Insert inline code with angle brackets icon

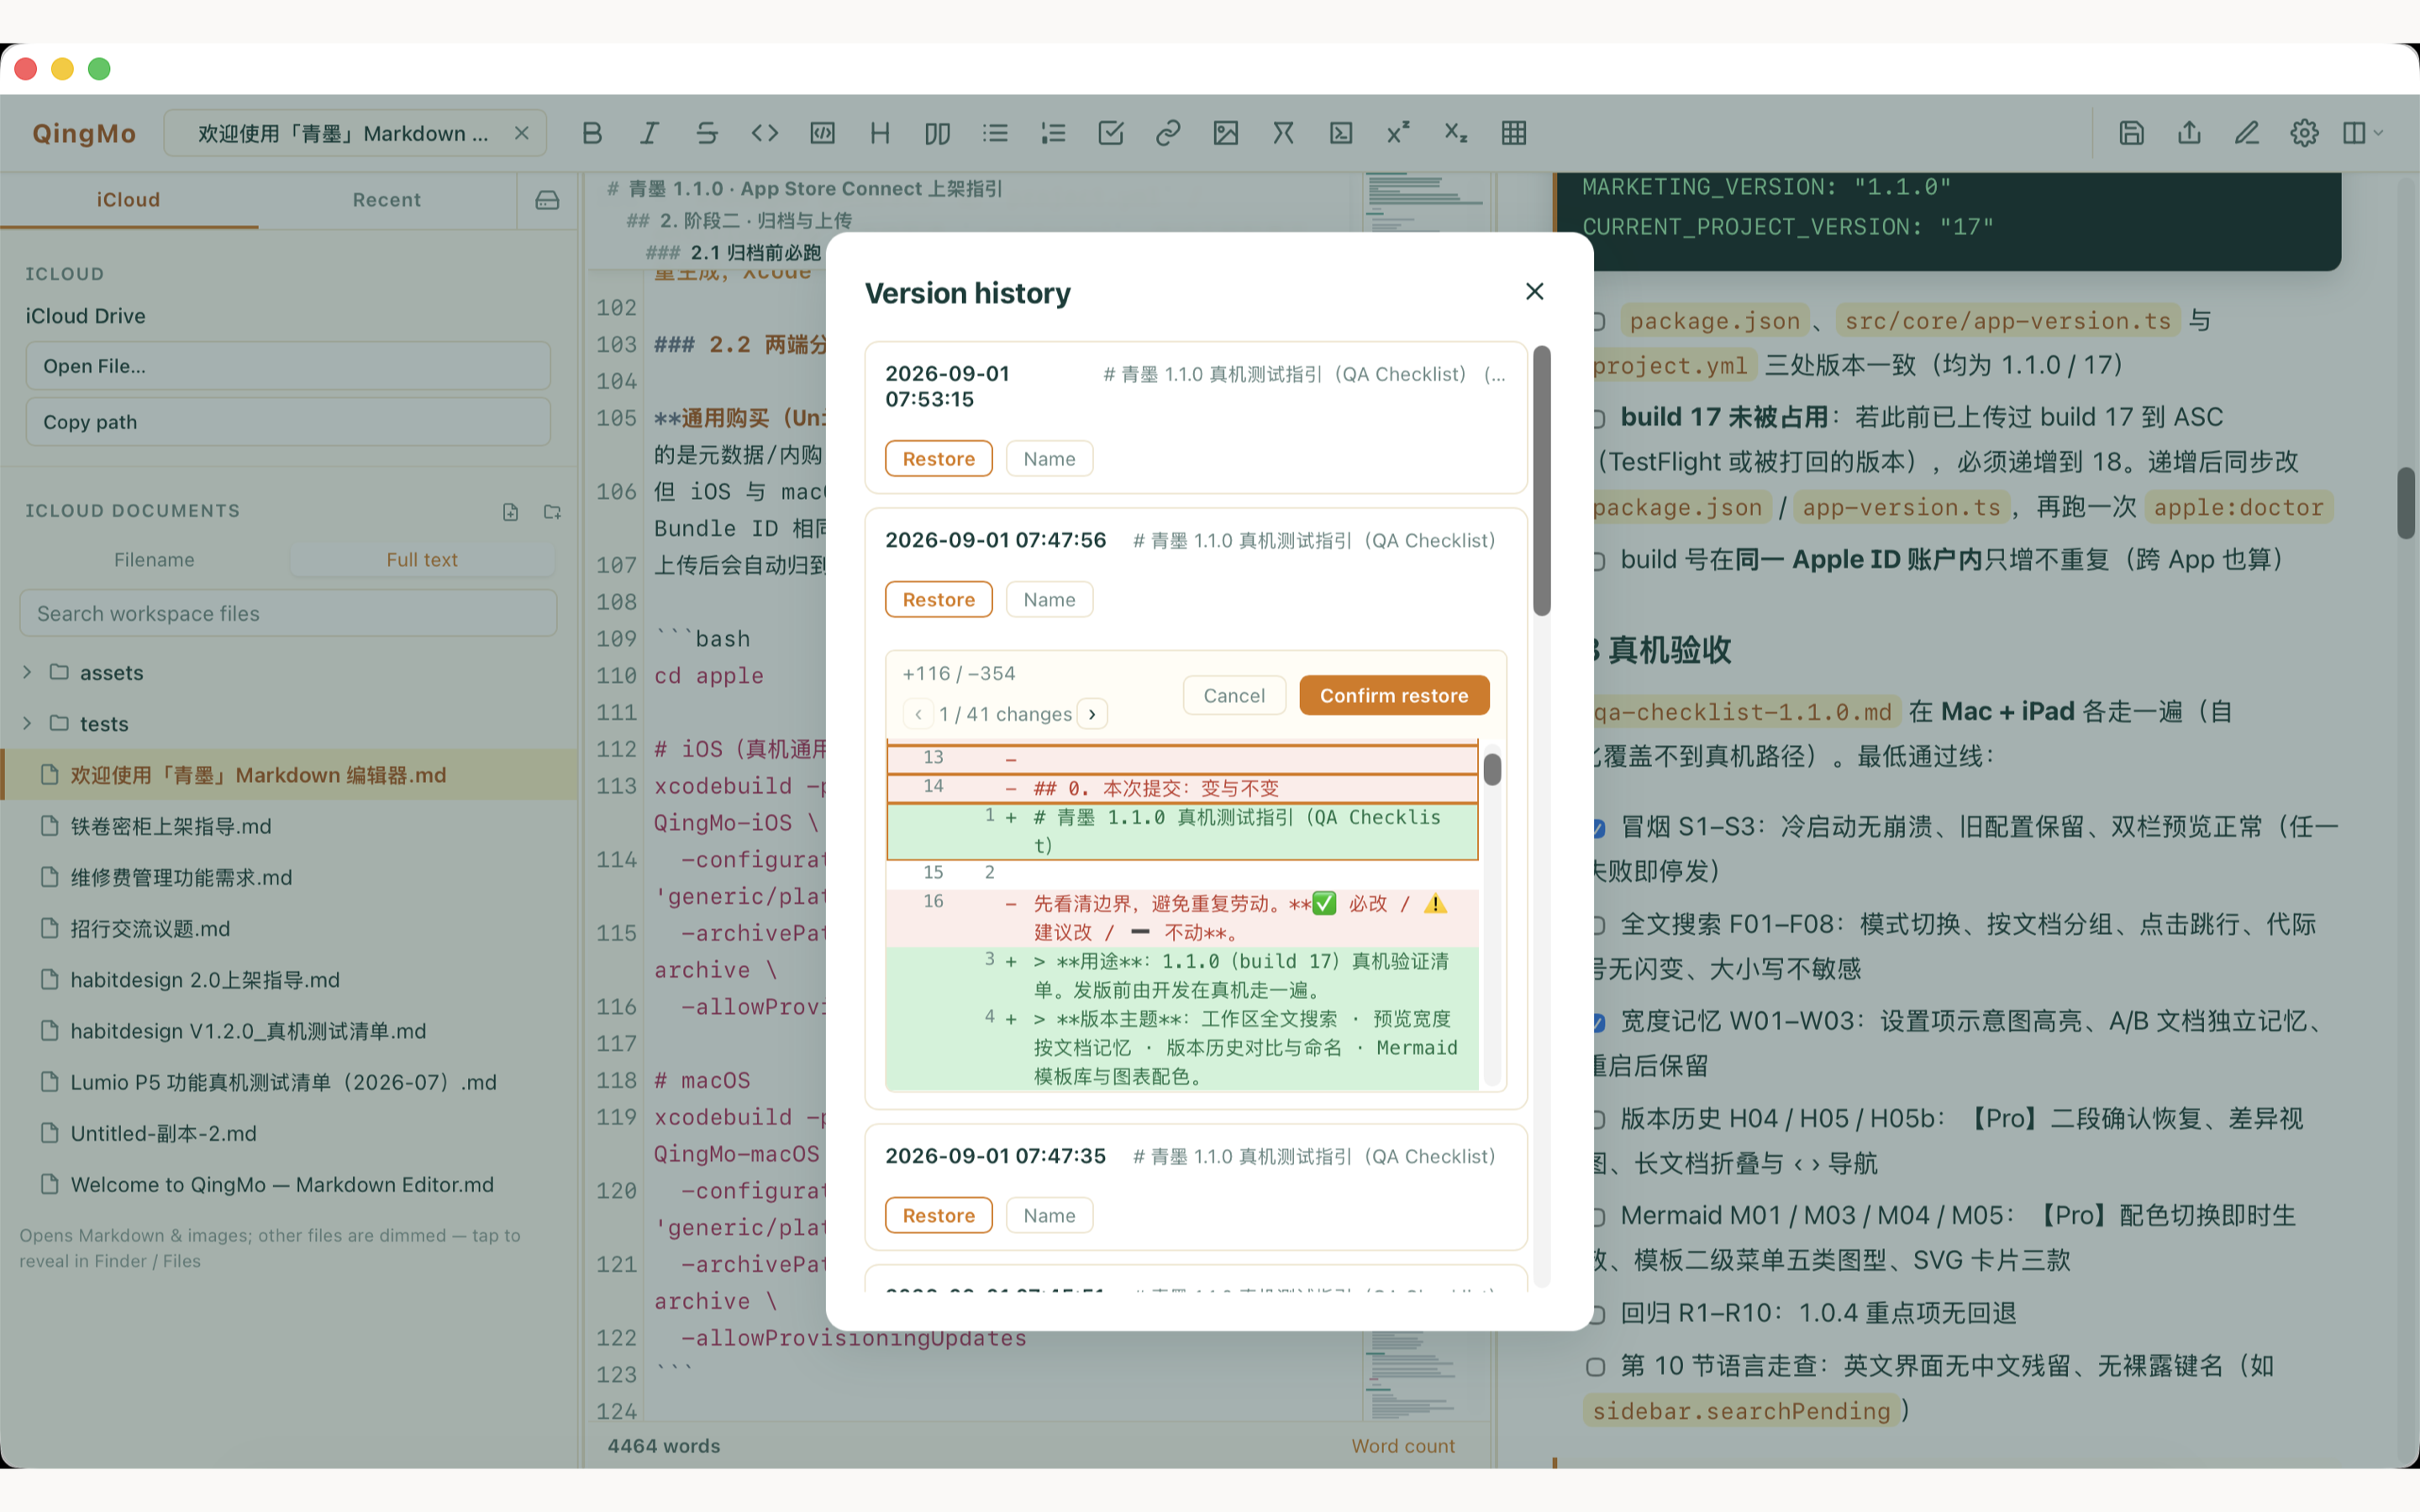click(x=765, y=133)
